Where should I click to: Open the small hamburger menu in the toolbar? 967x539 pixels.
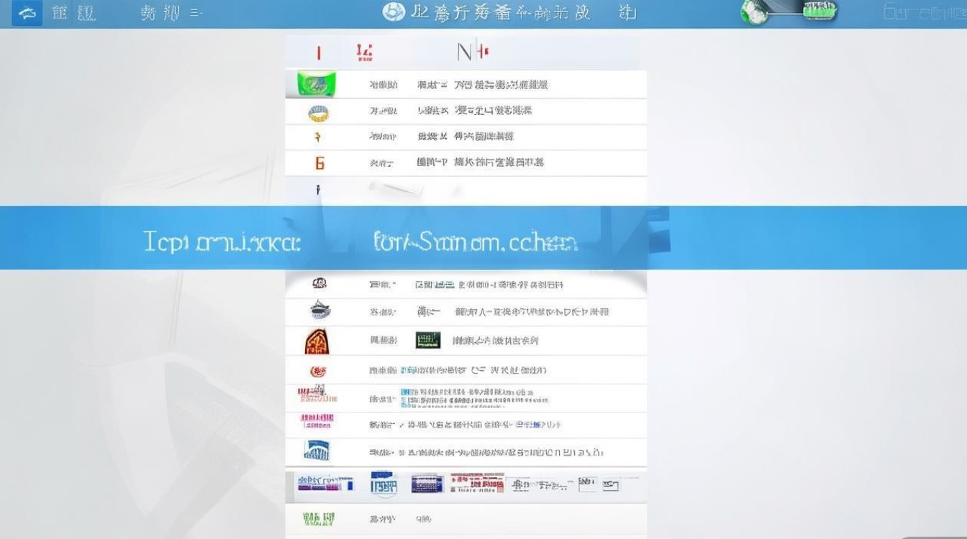[x=195, y=12]
